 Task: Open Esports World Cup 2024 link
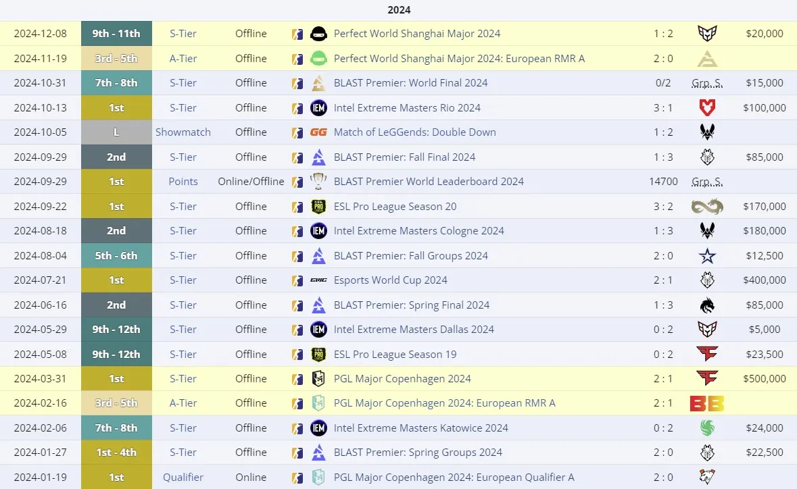(x=390, y=280)
